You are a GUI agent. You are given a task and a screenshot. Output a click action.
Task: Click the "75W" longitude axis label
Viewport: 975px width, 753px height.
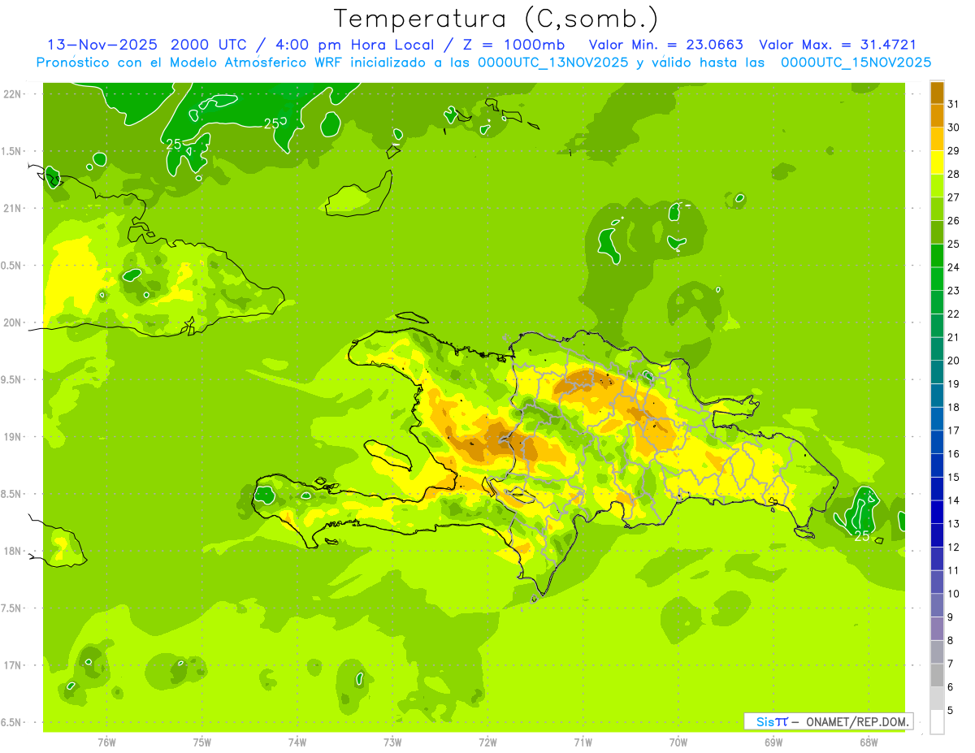point(202,742)
